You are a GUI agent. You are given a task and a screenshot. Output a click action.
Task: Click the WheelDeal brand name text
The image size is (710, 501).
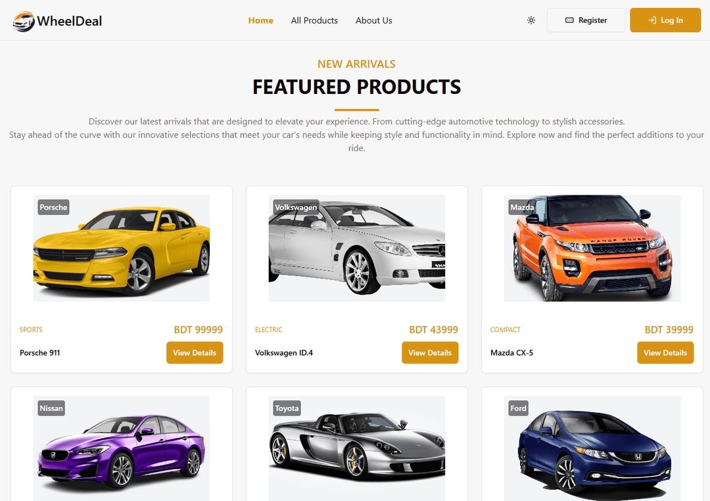point(69,21)
